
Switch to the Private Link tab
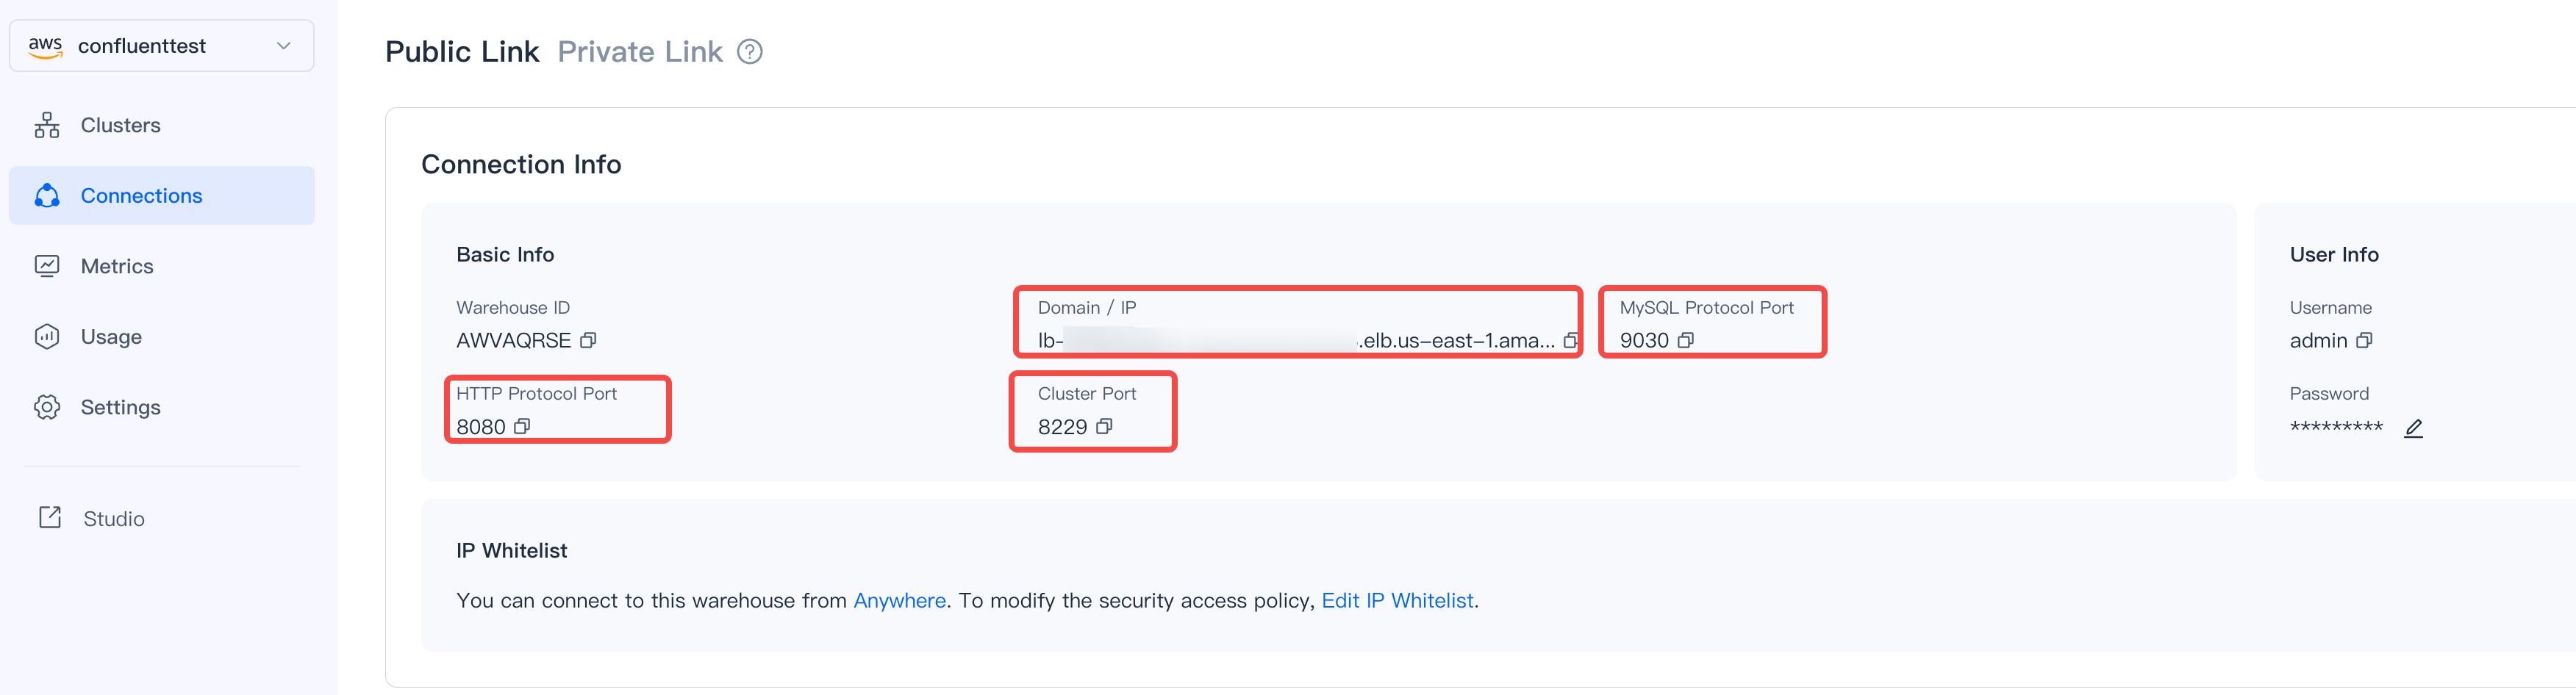[x=640, y=52]
